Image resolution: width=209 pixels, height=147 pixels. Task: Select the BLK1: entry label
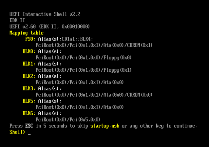pos(29,64)
